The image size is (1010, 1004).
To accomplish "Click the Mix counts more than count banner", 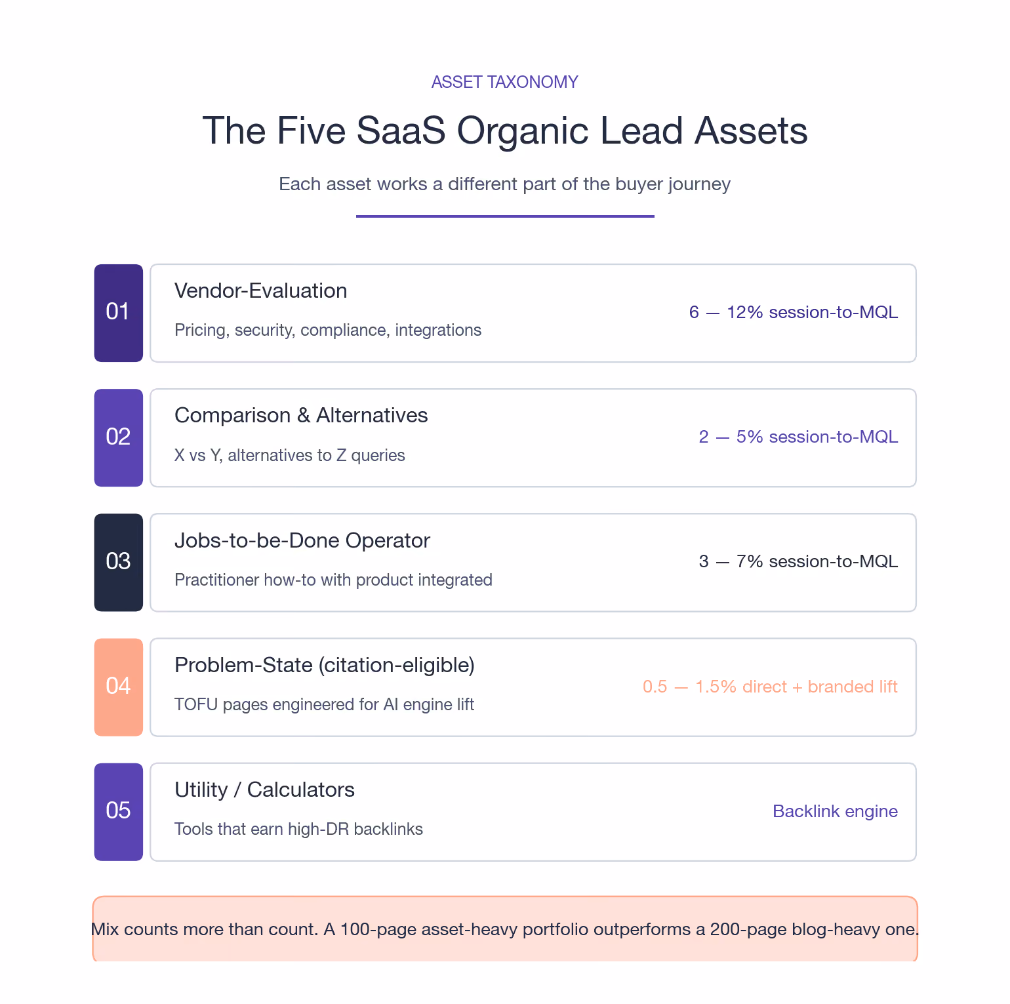I will click(505, 929).
